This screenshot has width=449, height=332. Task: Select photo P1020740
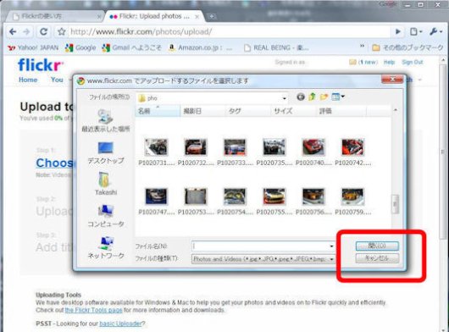[x=313, y=152]
